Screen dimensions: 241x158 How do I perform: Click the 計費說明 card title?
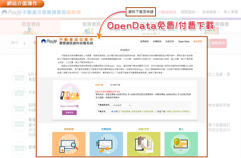click(x=106, y=129)
